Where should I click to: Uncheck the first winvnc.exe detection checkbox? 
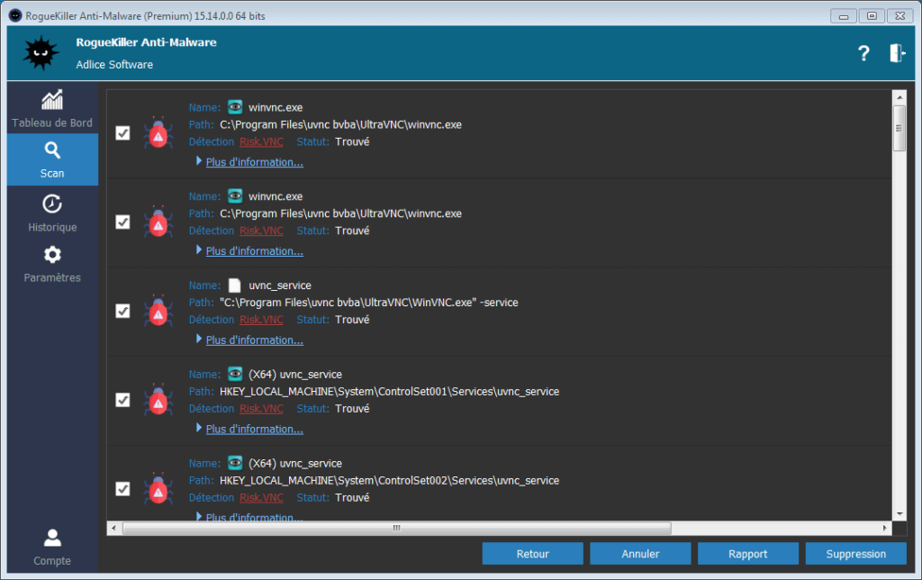(x=123, y=133)
